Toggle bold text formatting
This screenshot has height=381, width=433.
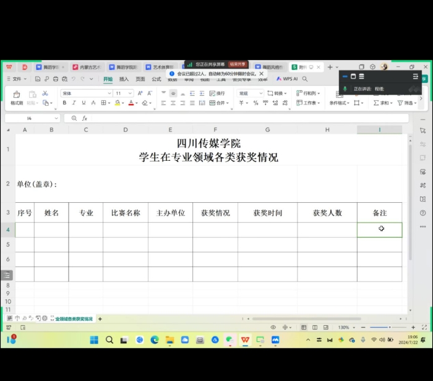click(x=64, y=103)
